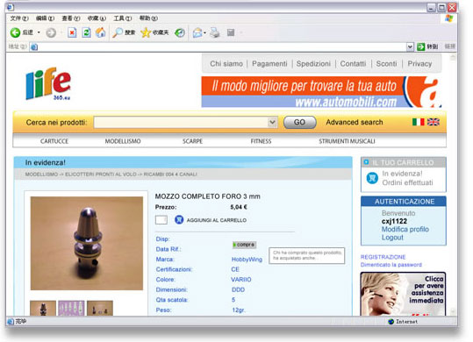Click the red Stop loading icon
This screenshot has width=473, height=342.
[x=72, y=32]
